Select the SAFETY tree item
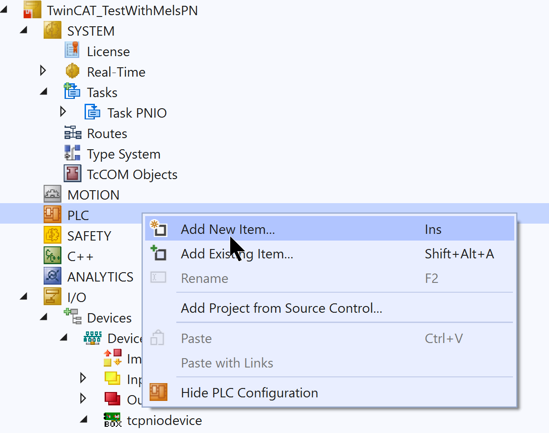Screen dimensions: 549x433 (x=89, y=236)
